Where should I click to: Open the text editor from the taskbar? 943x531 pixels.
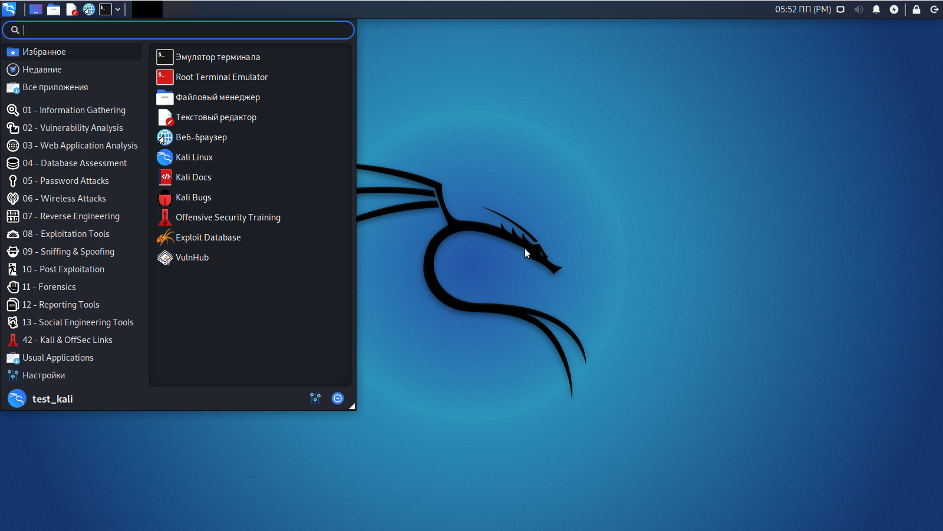[x=71, y=9]
